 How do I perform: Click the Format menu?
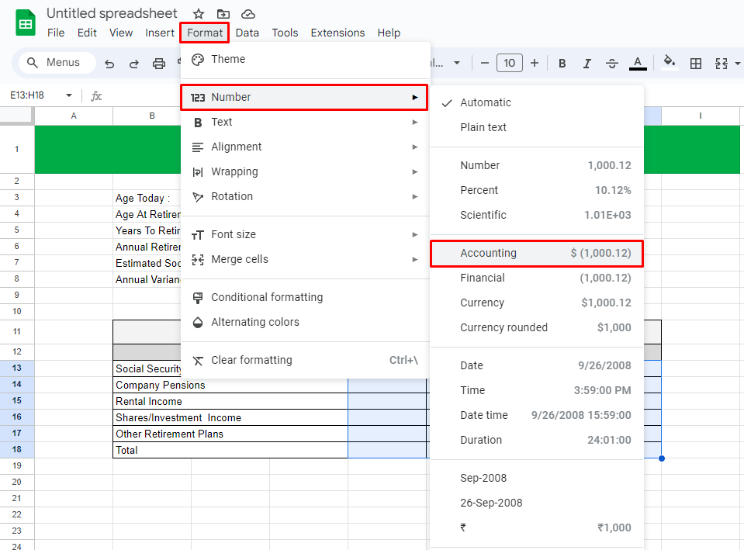(205, 33)
